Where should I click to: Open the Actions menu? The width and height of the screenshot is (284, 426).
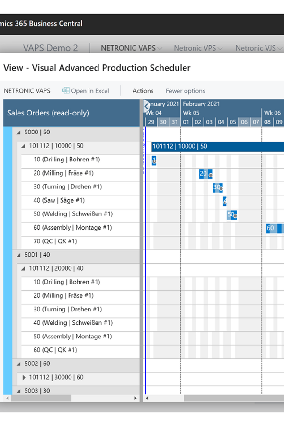[143, 91]
